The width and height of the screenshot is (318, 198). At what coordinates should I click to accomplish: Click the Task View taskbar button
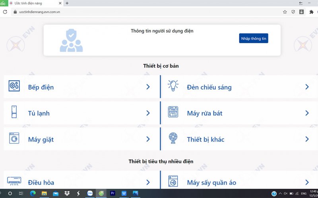21,194
